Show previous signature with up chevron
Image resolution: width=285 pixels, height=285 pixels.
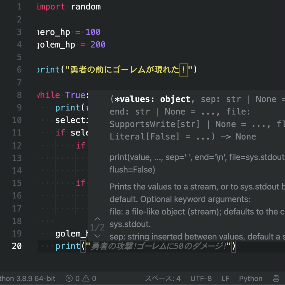pyautogui.click(x=97, y=219)
